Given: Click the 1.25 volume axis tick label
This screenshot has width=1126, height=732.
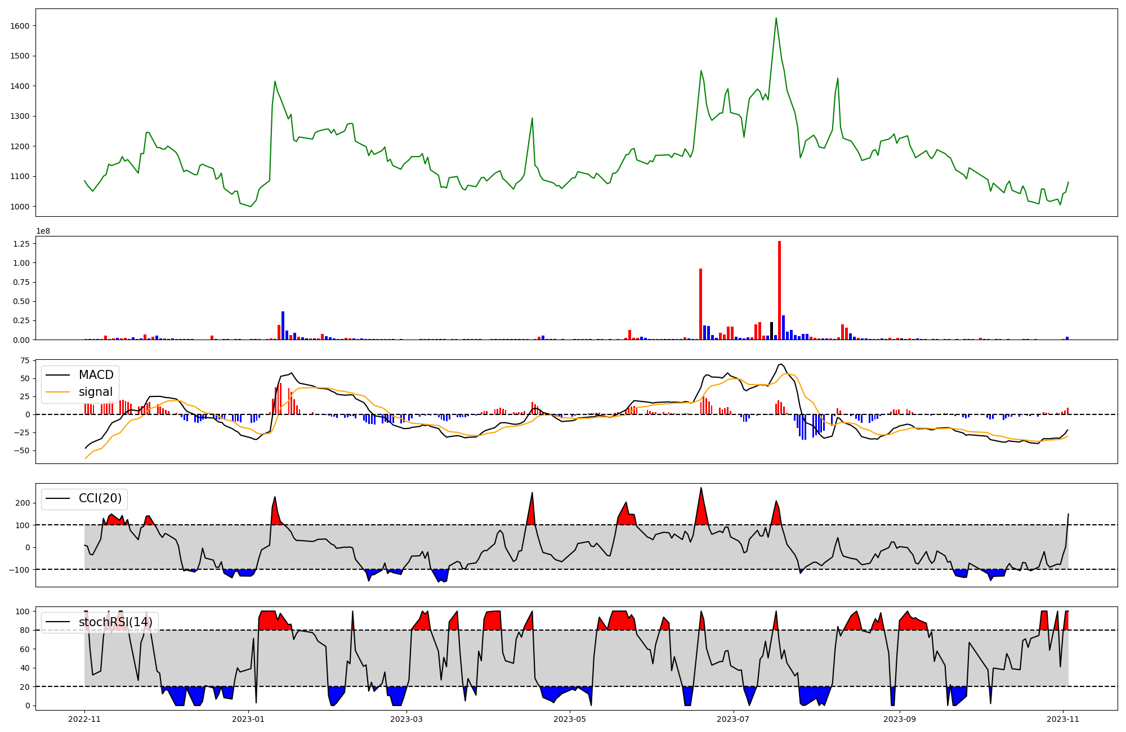Looking at the screenshot, I should [x=23, y=244].
